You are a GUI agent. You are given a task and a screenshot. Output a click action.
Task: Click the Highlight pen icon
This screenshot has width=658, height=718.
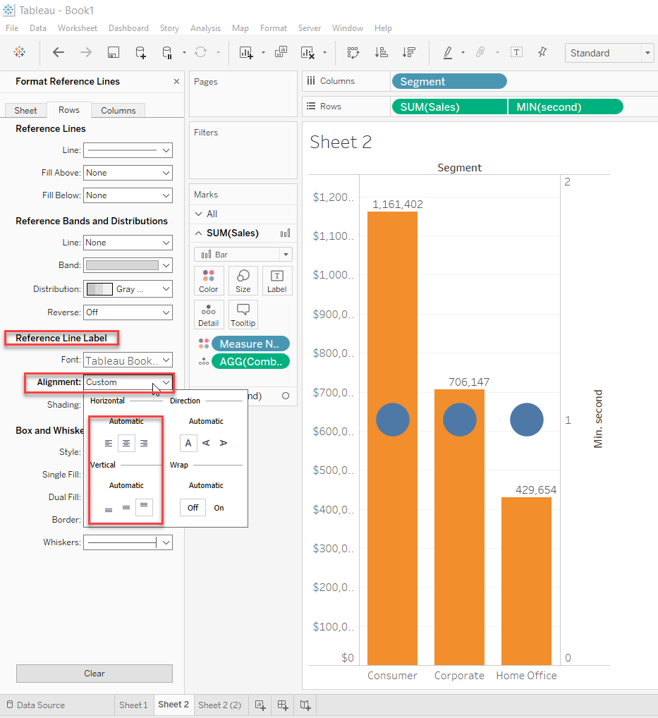point(448,53)
